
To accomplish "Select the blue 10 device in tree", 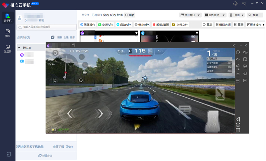I will tap(27, 62).
